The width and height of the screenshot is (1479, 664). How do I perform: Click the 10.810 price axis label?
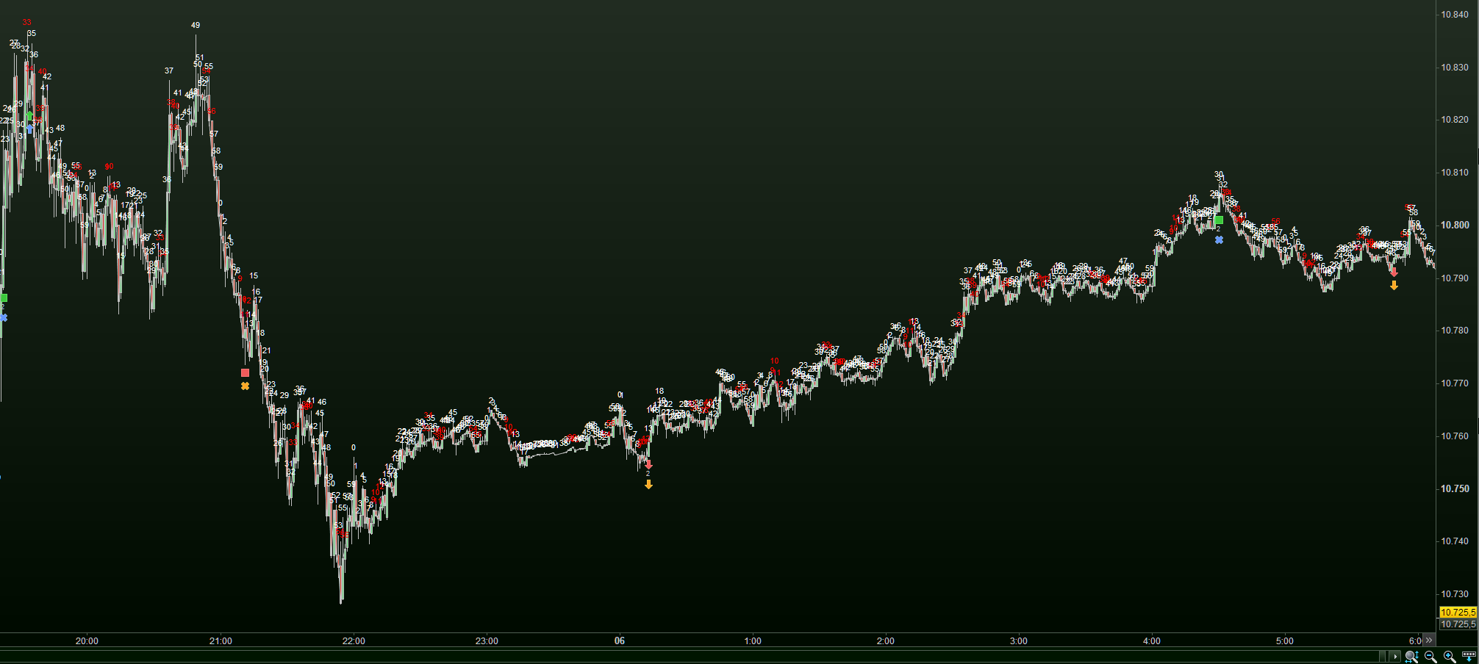pyautogui.click(x=1455, y=173)
